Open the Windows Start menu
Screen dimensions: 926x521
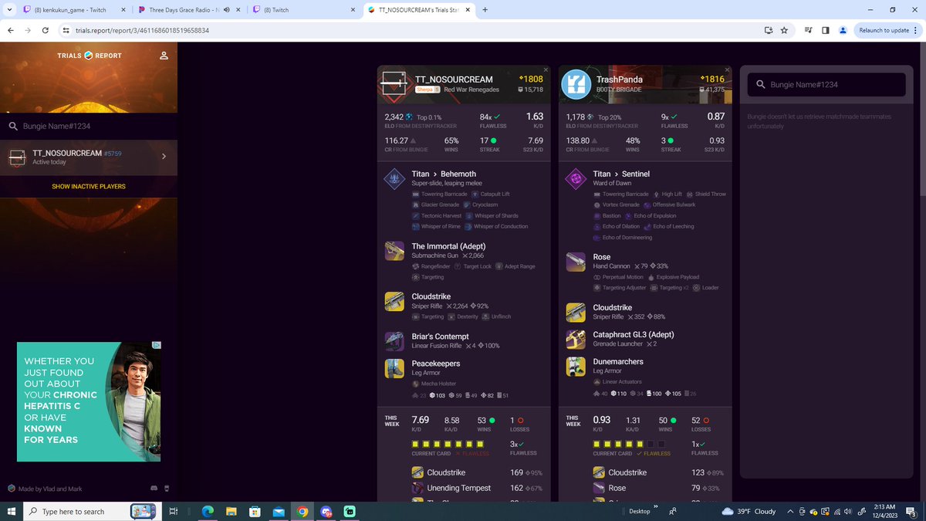click(x=11, y=511)
